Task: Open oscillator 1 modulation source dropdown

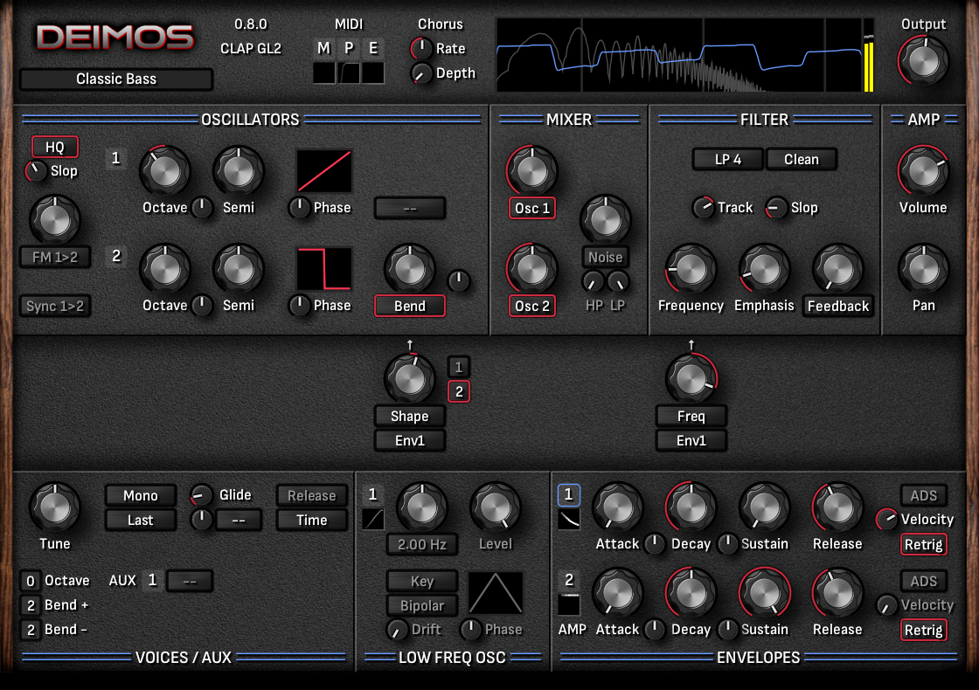Action: (x=410, y=209)
